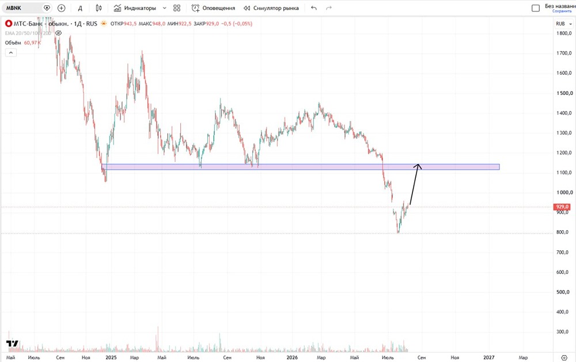
Task: Undo the last chart action
Action: [314, 7]
